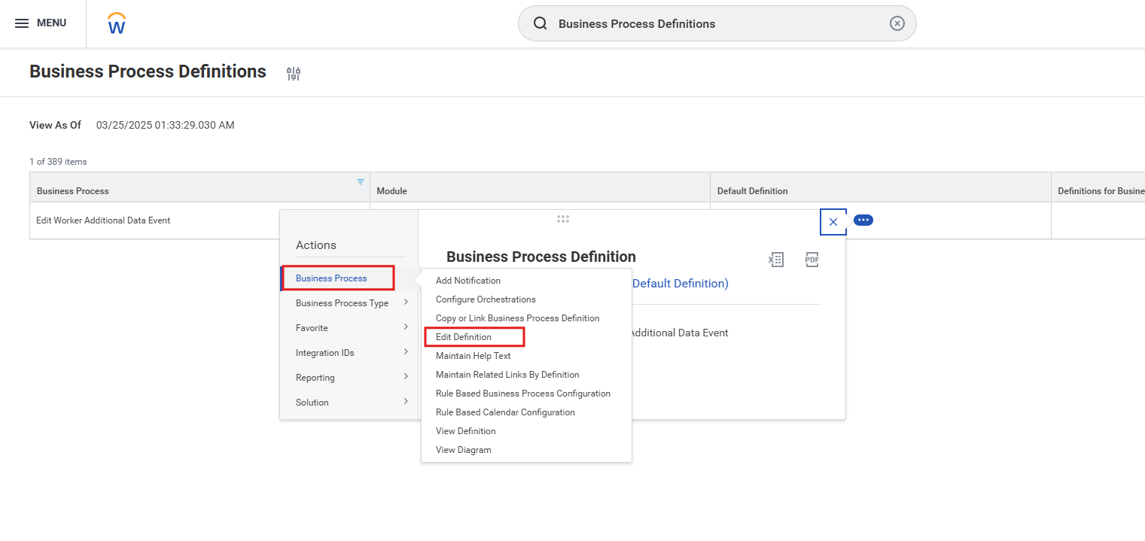Image resolution: width=1145 pixels, height=541 pixels.
Task: Click the search magnifier icon
Action: (540, 23)
